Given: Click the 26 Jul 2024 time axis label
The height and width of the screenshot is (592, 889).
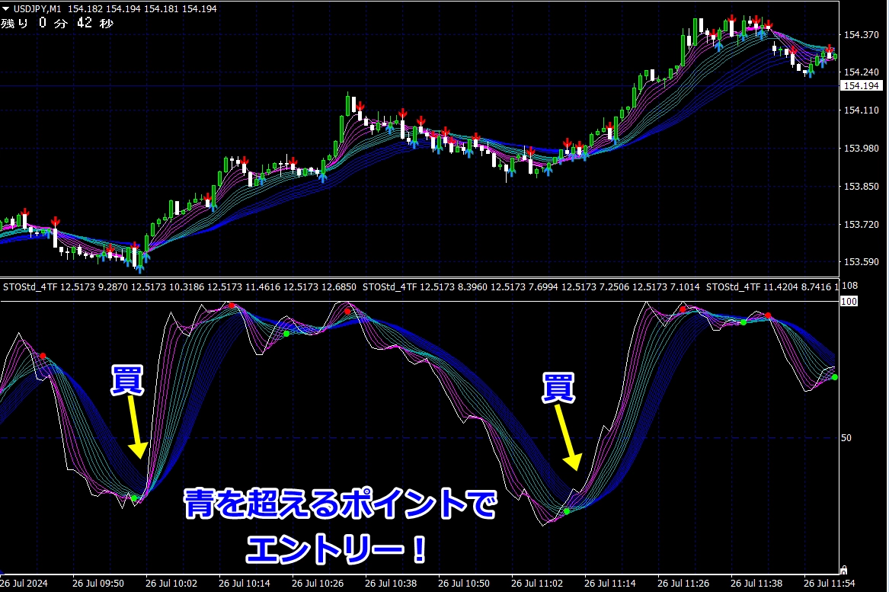Looking at the screenshot, I should pyautogui.click(x=25, y=584).
